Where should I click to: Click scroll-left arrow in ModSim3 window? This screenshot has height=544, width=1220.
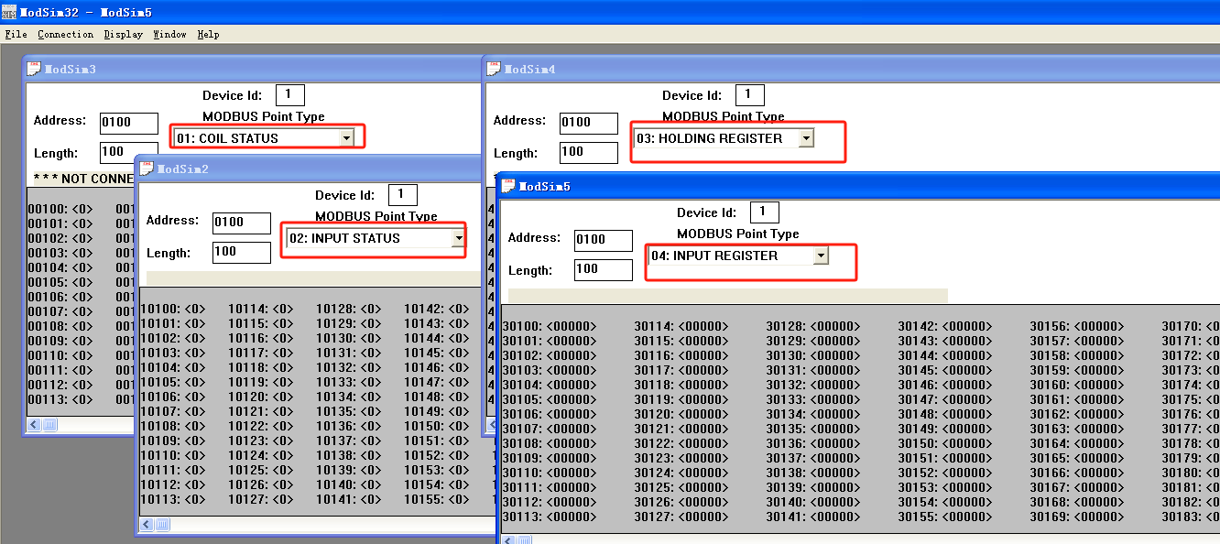(x=34, y=425)
